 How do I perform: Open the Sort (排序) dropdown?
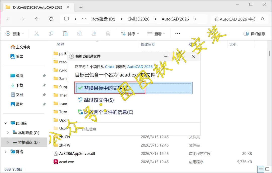point(130,34)
